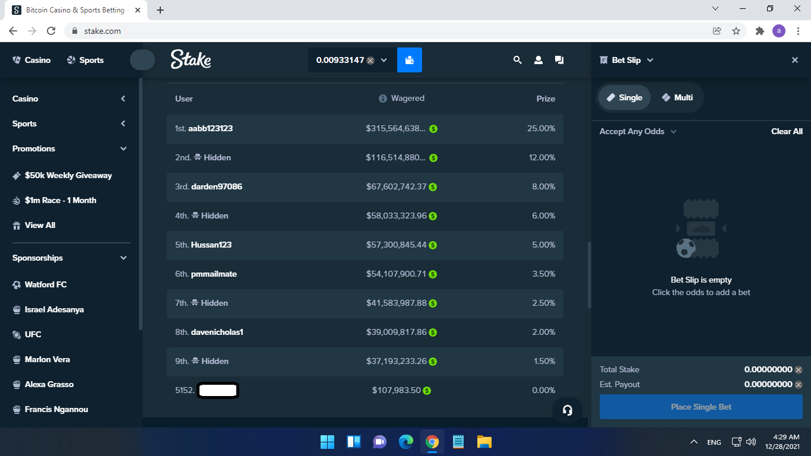
Task: Click dollar icon in the darden97086 row
Action: pyautogui.click(x=433, y=187)
